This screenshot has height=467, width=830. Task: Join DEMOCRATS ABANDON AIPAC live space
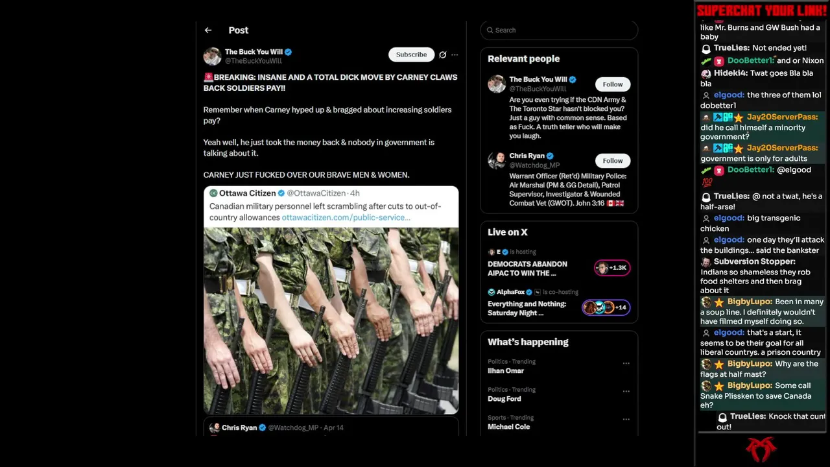point(527,269)
